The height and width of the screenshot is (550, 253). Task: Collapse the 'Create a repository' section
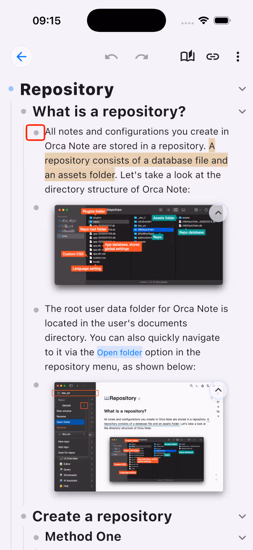click(242, 516)
